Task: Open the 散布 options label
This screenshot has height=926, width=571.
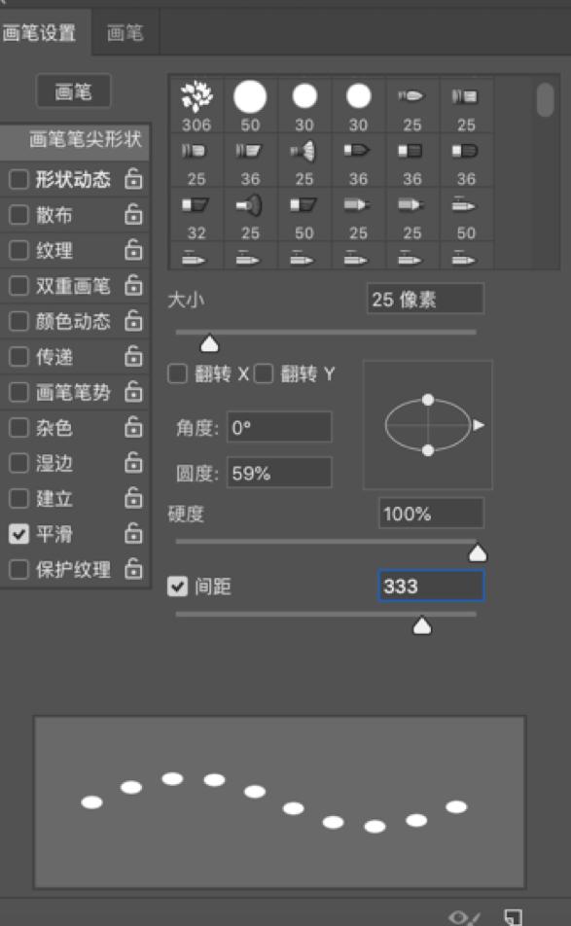Action: tap(54, 214)
